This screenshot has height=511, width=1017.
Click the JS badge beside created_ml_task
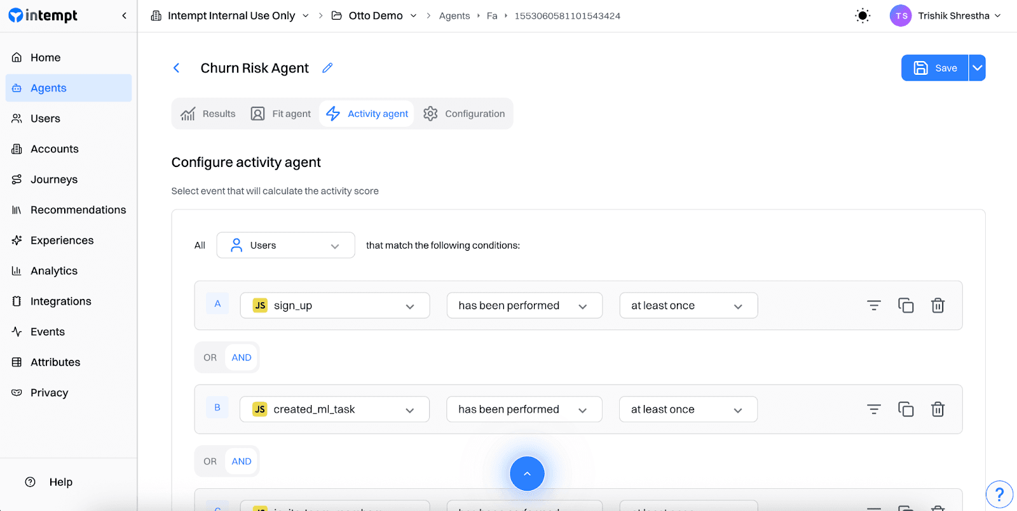[260, 409]
